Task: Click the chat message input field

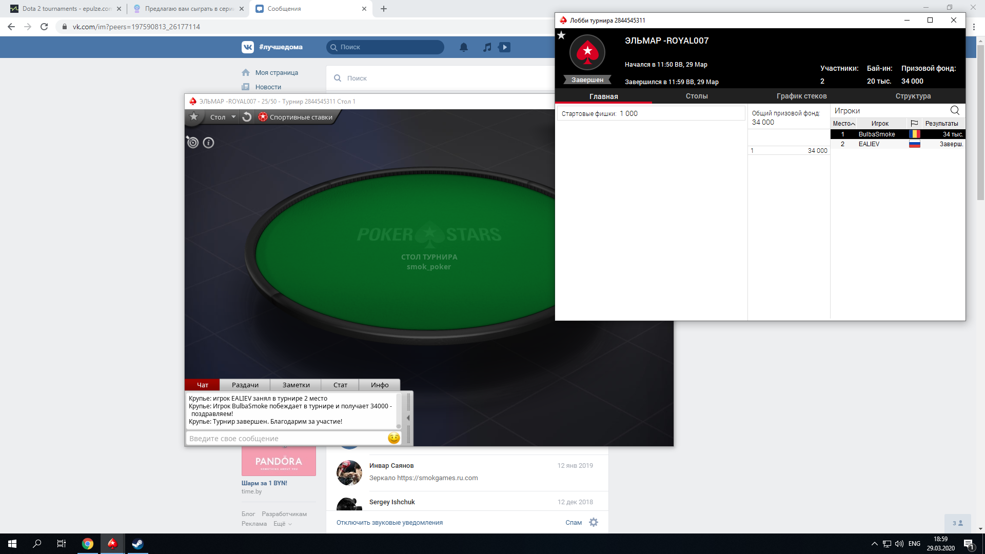Action: pyautogui.click(x=286, y=439)
